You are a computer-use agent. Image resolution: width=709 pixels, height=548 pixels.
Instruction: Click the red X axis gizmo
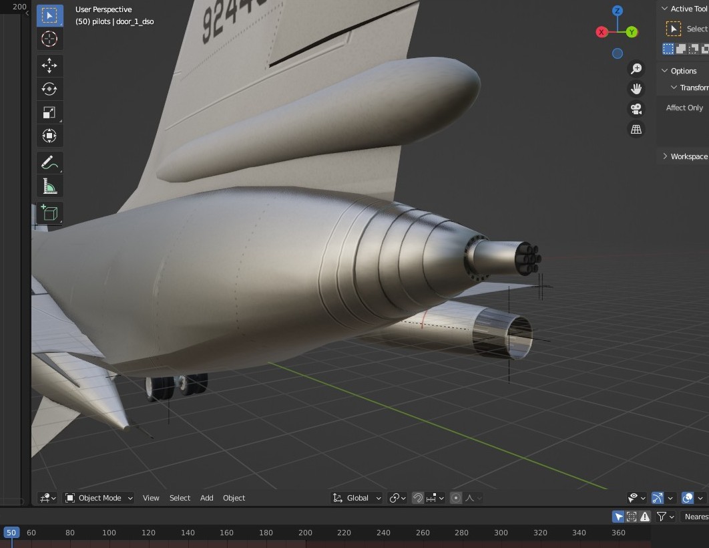602,32
